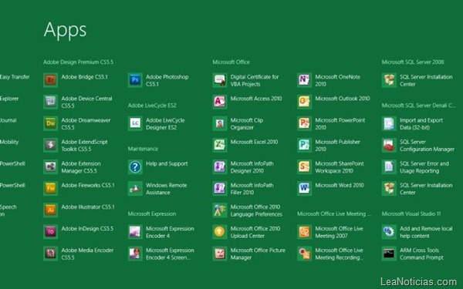
Task: Open Microsoft InfoPath Filler 2010 icon
Action: coord(220,189)
